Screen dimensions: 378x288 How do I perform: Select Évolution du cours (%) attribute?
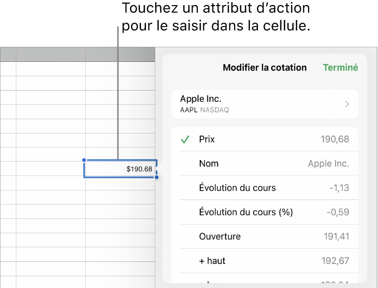265,212
